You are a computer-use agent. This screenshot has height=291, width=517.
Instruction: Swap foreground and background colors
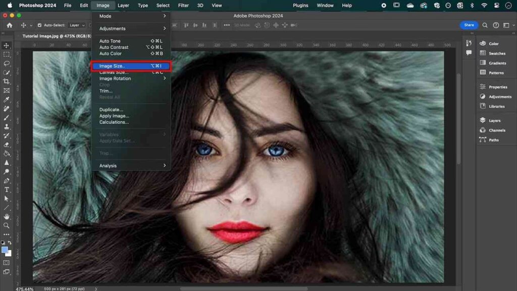[x=10, y=243]
